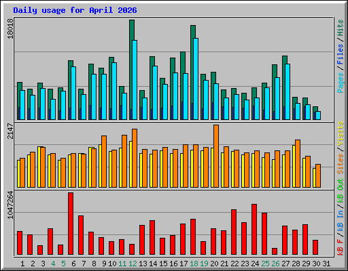Select day 1 label on the axis
The image size is (348, 271).
pos(22,264)
